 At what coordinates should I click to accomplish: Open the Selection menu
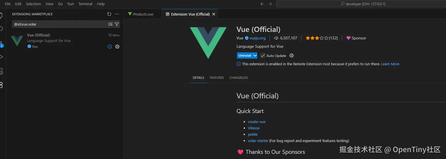(x=33, y=4)
